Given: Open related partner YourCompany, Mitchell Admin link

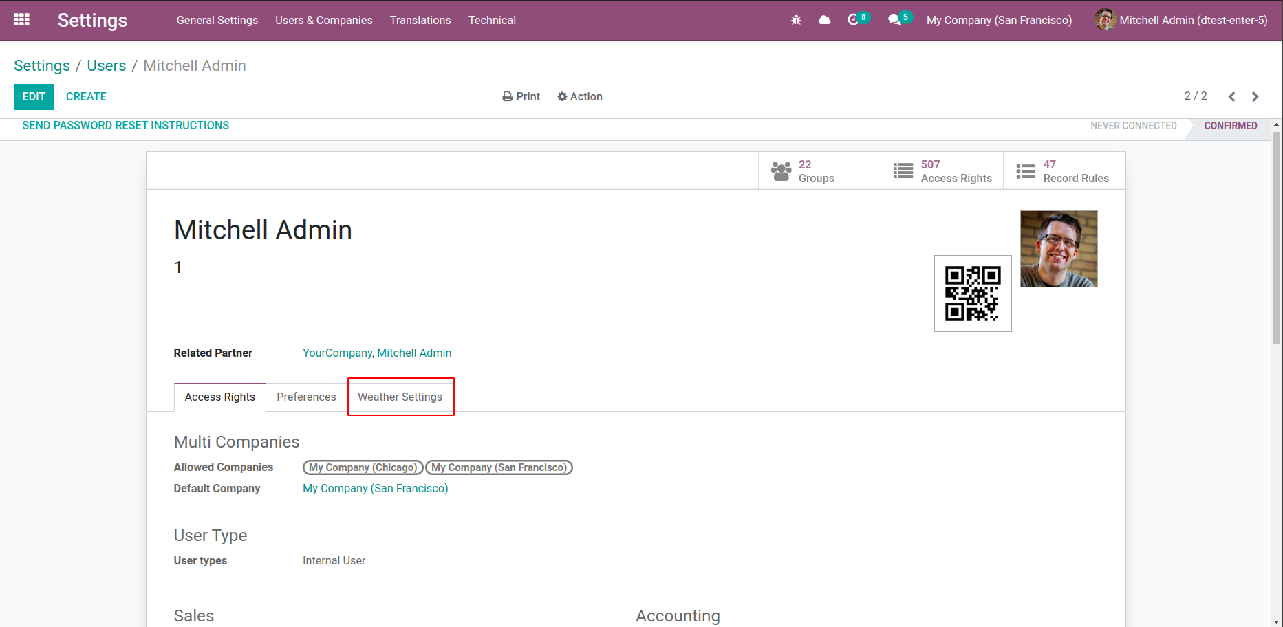Looking at the screenshot, I should [x=377, y=353].
